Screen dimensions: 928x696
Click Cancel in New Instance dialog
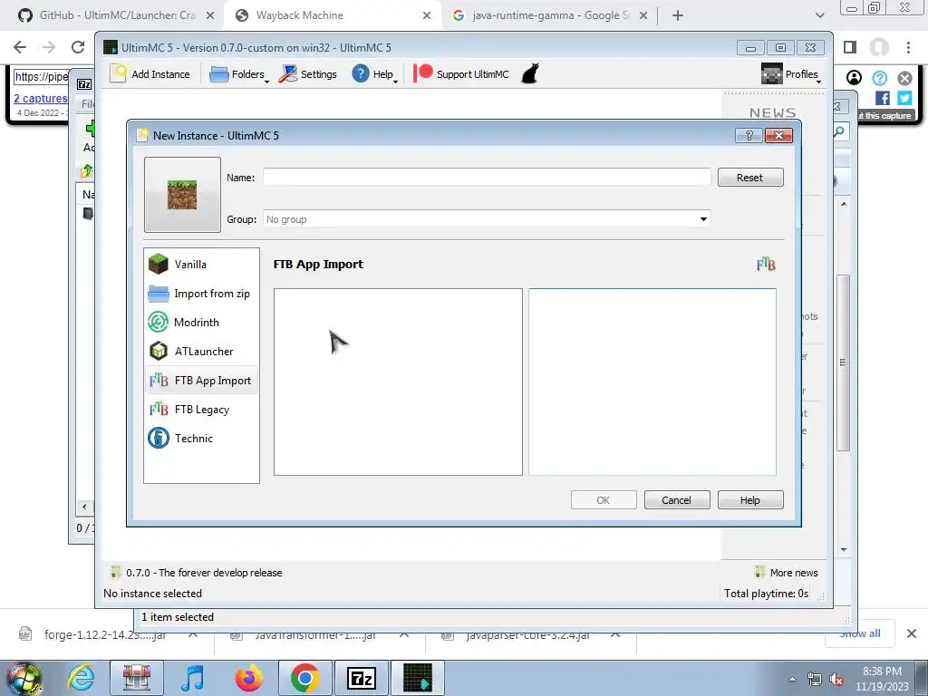676,500
